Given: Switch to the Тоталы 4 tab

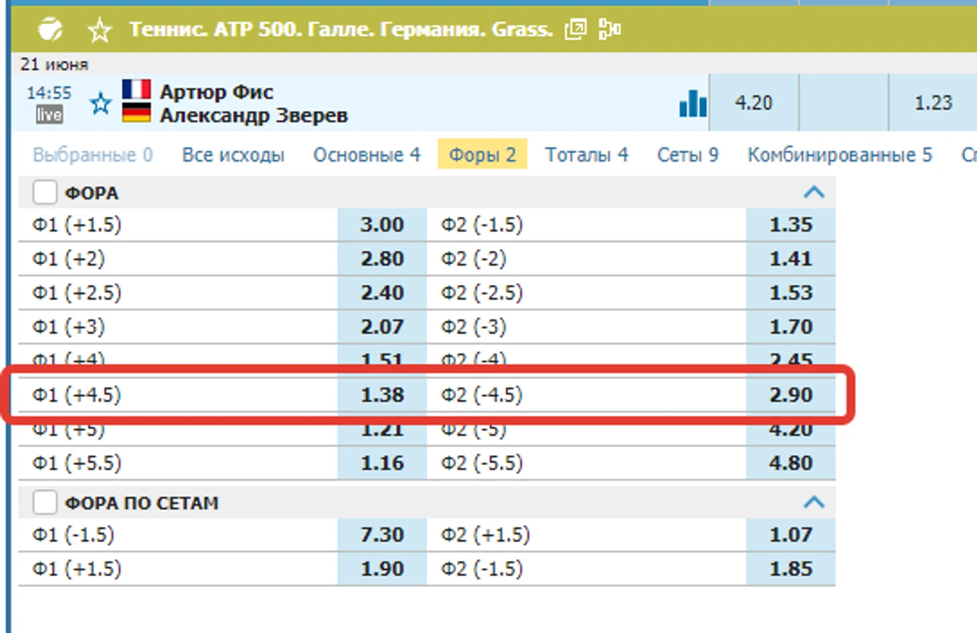Looking at the screenshot, I should [x=586, y=155].
